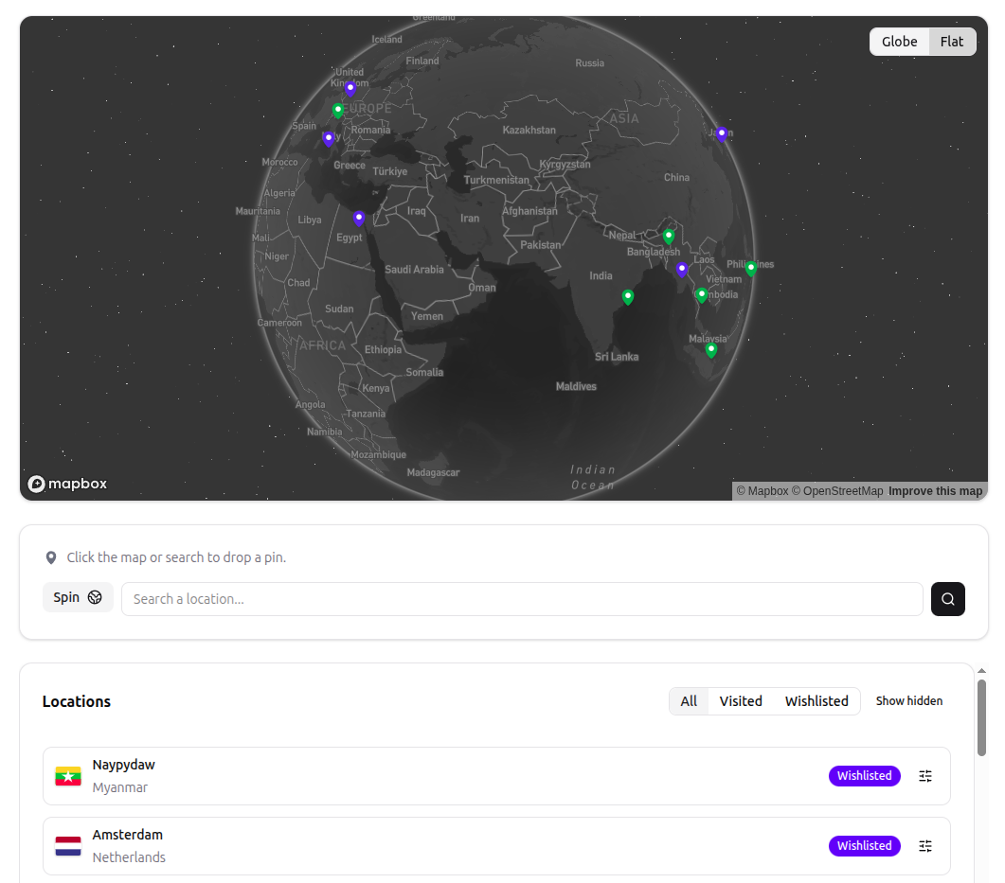The width and height of the screenshot is (1005, 883).
Task: Switch map view to Flat
Action: pos(952,41)
